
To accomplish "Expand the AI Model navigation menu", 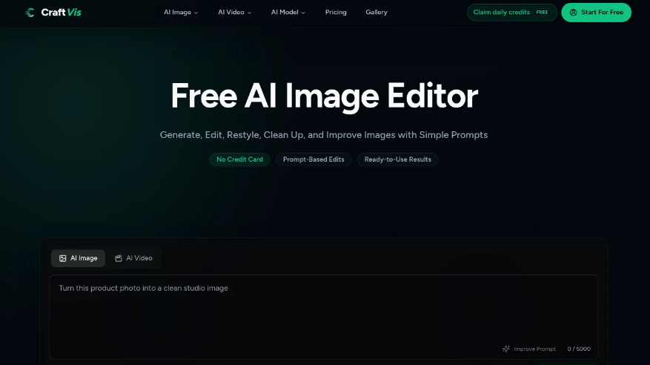I will click(x=288, y=13).
